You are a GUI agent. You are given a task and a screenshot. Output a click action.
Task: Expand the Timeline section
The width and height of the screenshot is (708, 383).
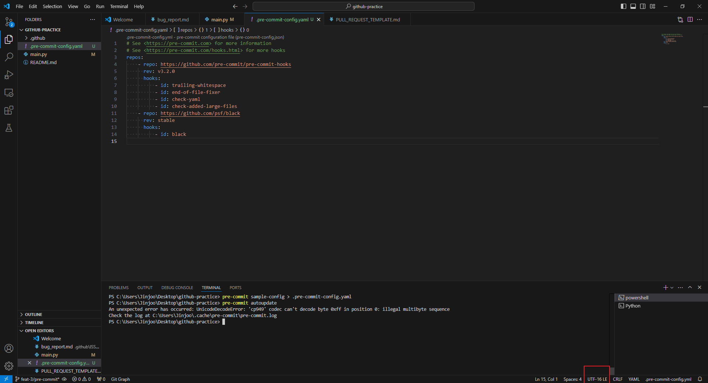(59, 323)
